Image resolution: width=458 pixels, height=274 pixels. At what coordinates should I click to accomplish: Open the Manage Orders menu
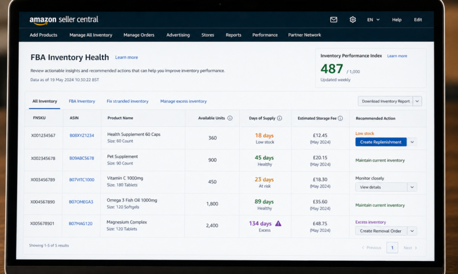click(139, 35)
